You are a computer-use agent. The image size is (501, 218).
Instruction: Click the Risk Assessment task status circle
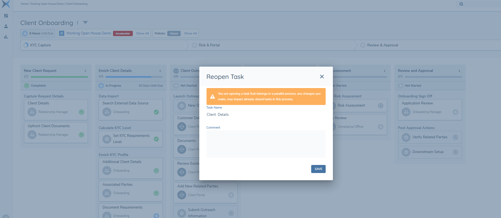(x=381, y=106)
